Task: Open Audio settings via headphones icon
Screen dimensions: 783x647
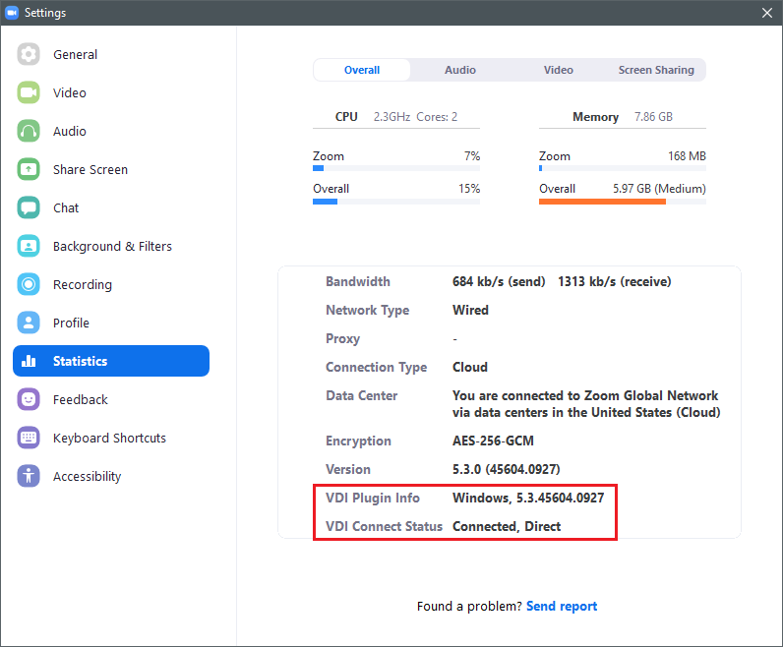Action: pyautogui.click(x=29, y=132)
